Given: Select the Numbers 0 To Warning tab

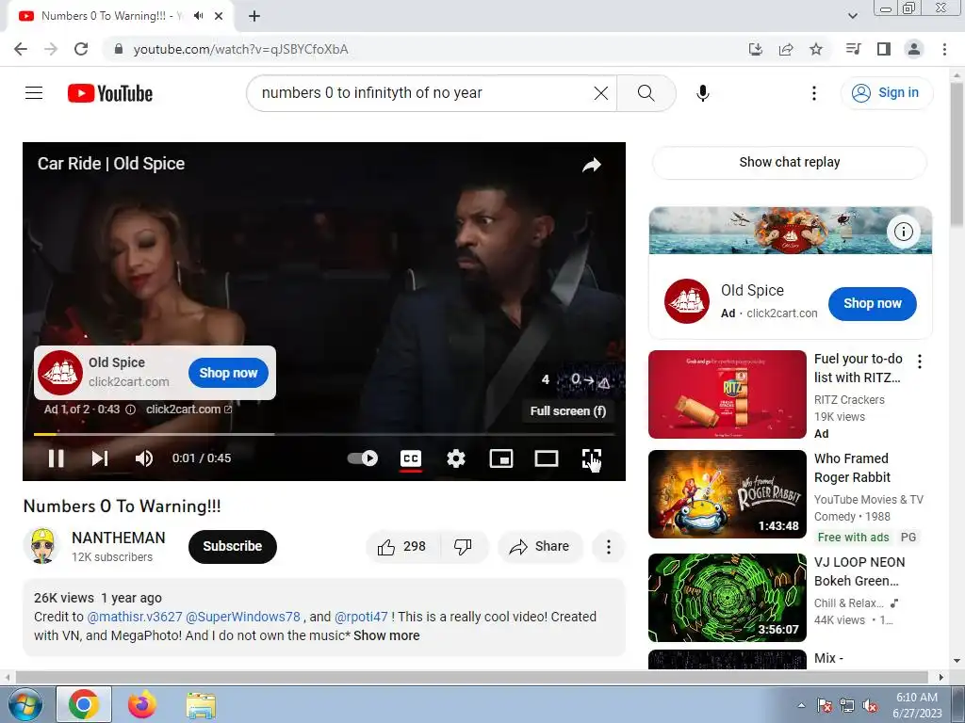Looking at the screenshot, I should point(121,17).
